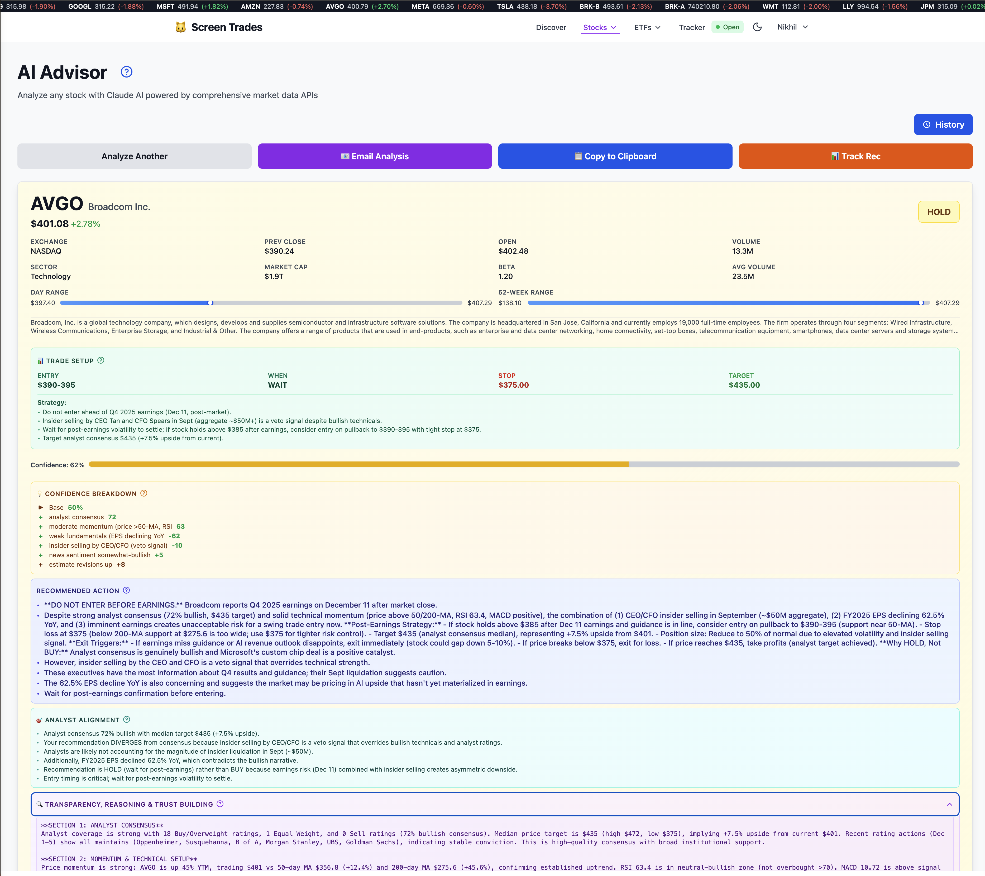Click the Track Rec button
This screenshot has height=876, width=985.
[855, 156]
